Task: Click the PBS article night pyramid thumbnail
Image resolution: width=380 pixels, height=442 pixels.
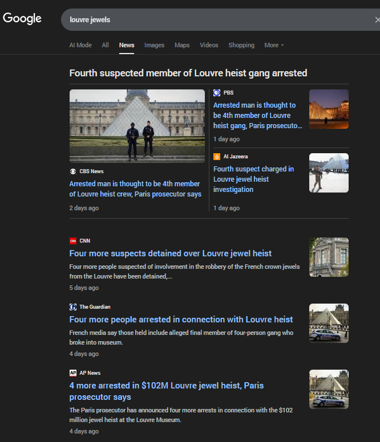Action: [329, 109]
